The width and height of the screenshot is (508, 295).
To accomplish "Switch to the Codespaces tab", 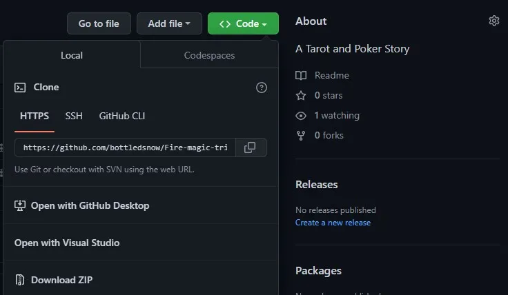I will pos(209,55).
